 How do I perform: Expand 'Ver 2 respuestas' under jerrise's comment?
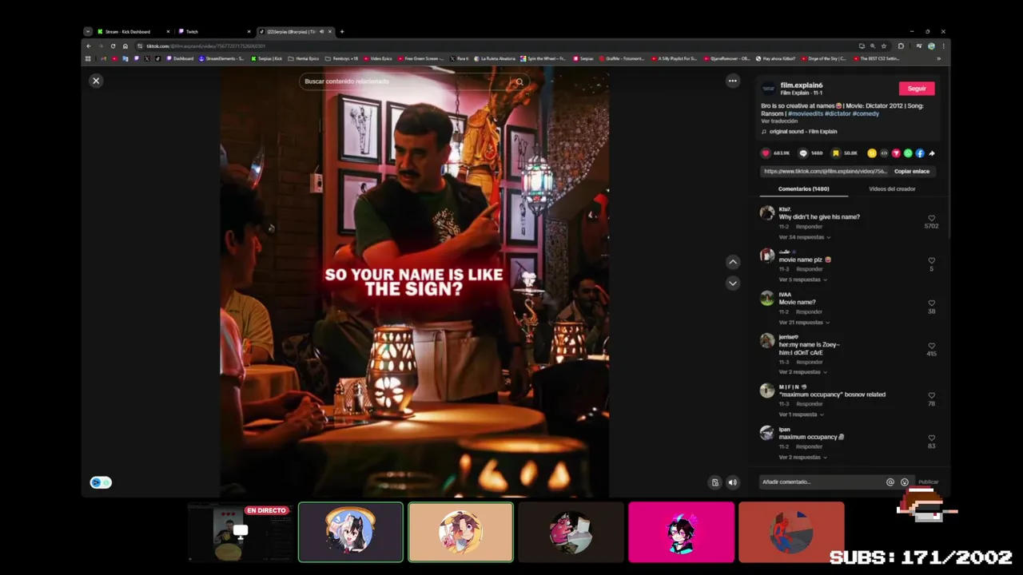coord(803,372)
